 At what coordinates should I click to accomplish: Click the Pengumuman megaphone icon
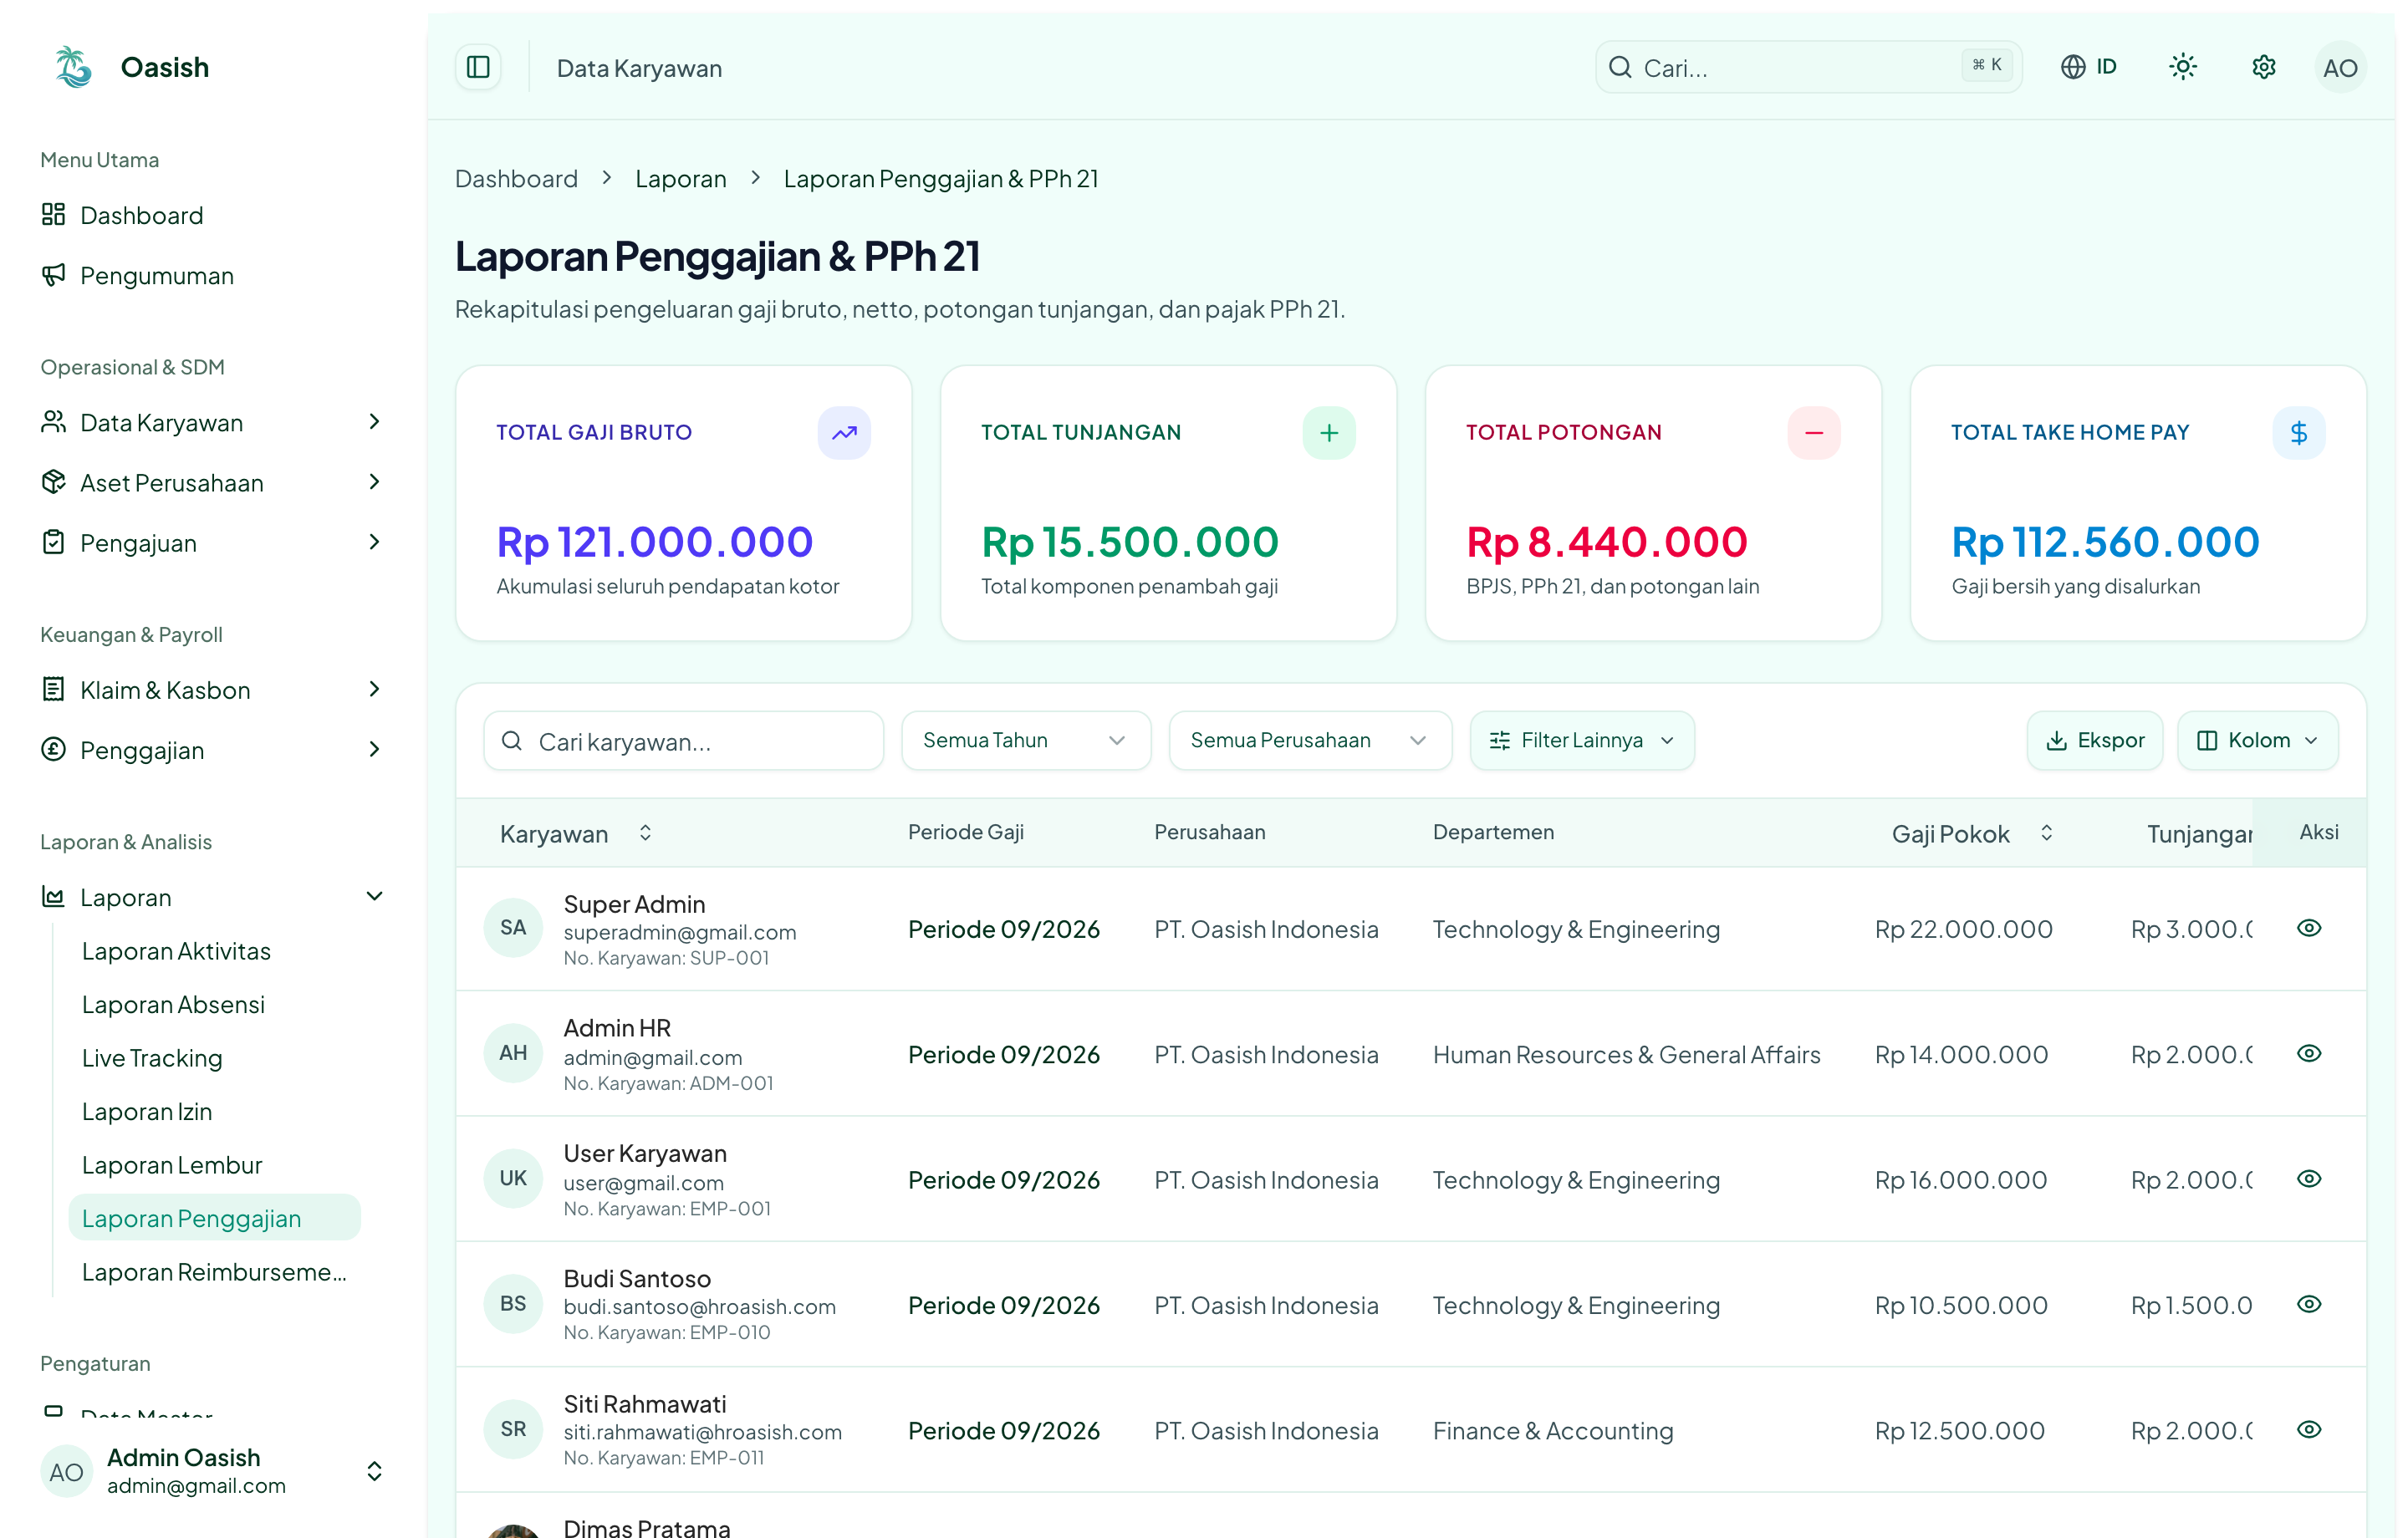53,275
